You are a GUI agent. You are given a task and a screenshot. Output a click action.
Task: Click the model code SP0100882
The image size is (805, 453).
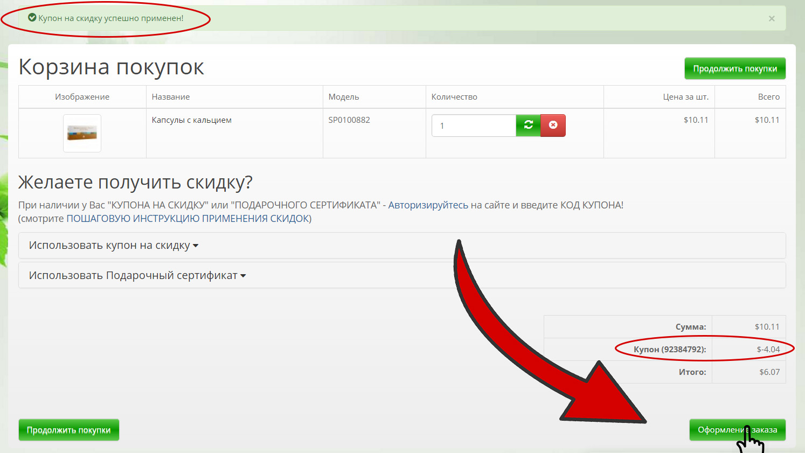(349, 120)
